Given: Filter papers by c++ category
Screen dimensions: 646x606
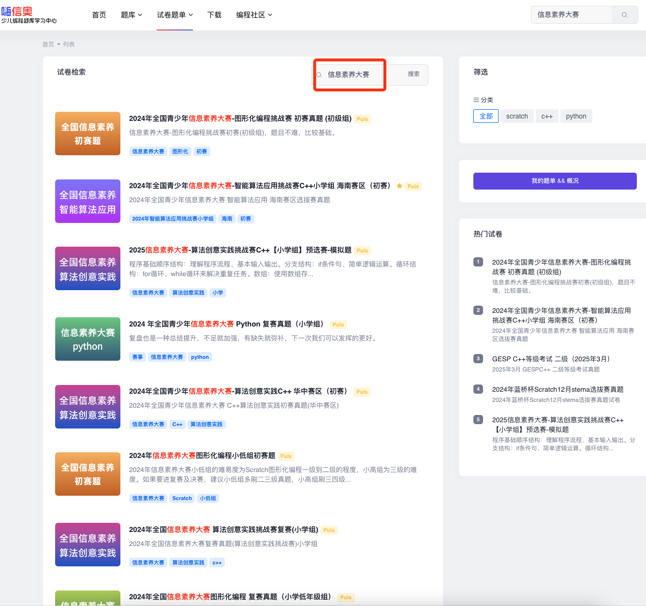Looking at the screenshot, I should click(x=547, y=116).
